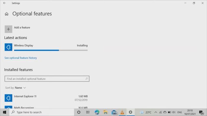
Task: Open the weather widget showing 23°C
Action: click(x=146, y=112)
